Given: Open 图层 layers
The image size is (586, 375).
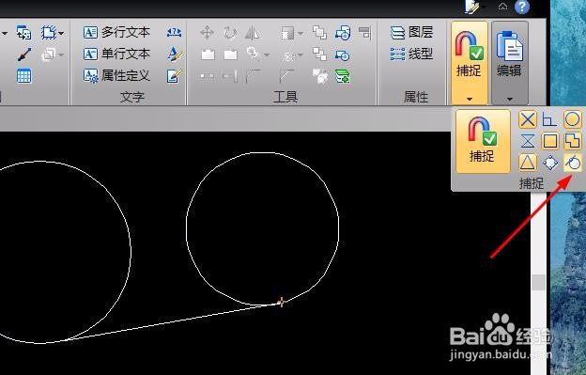Looking at the screenshot, I should [412, 32].
